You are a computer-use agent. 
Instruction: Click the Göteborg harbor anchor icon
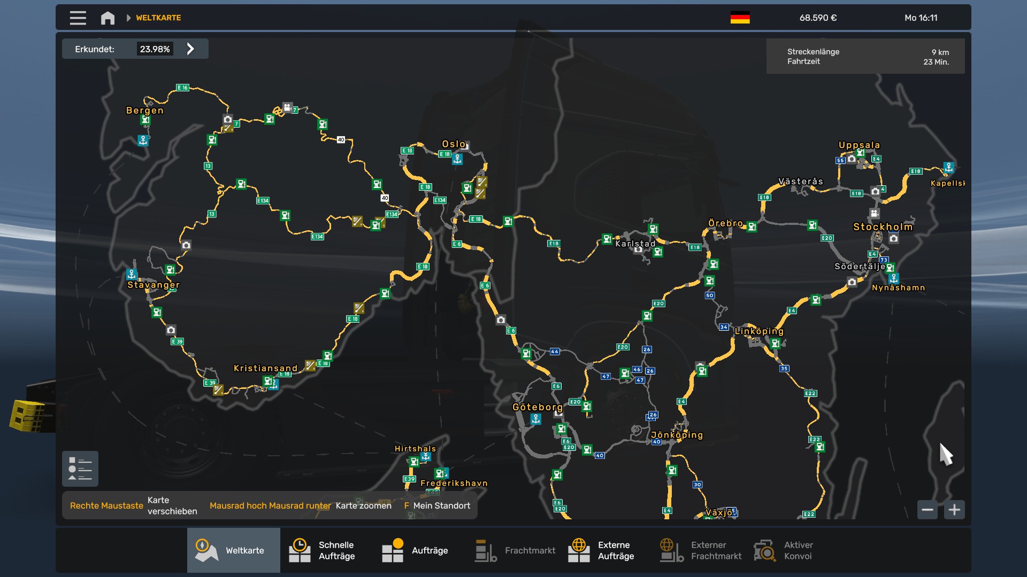point(535,419)
